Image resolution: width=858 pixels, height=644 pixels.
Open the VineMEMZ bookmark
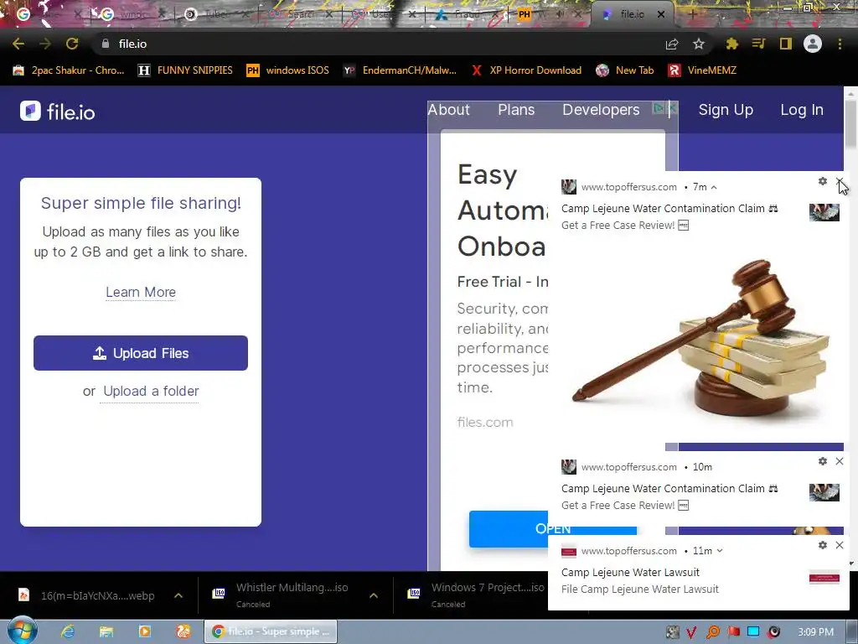702,70
